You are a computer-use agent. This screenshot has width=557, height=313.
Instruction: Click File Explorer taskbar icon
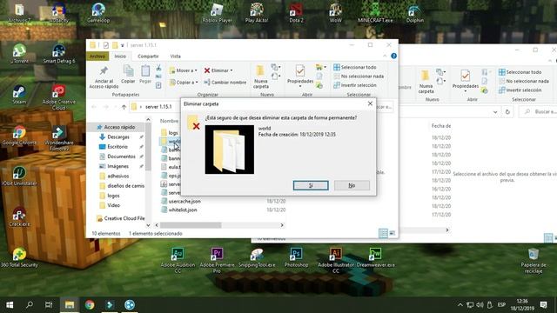(70, 305)
